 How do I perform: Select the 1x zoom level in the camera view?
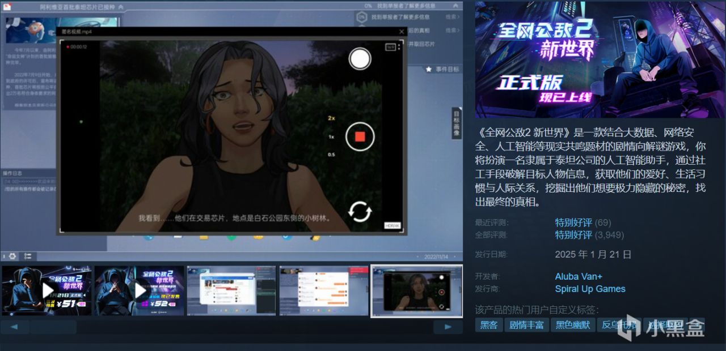tap(331, 136)
